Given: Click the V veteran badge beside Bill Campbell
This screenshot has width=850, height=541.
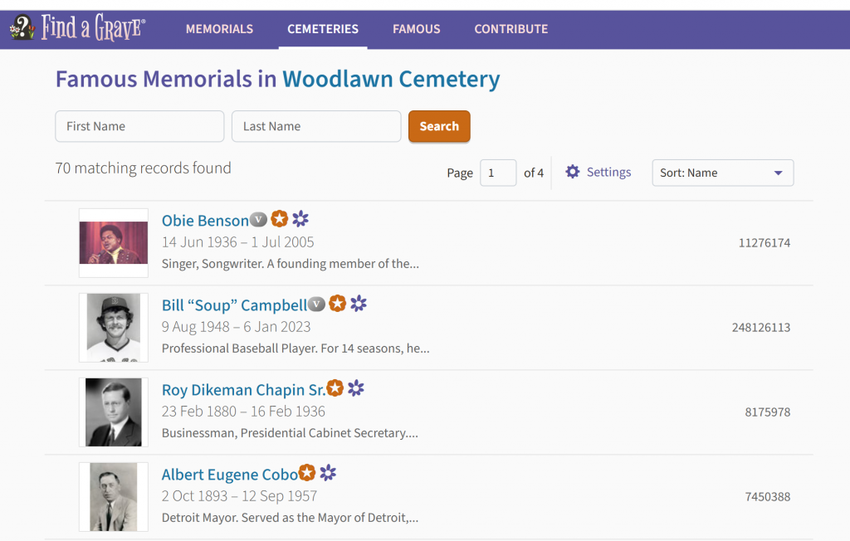Looking at the screenshot, I should click(316, 305).
